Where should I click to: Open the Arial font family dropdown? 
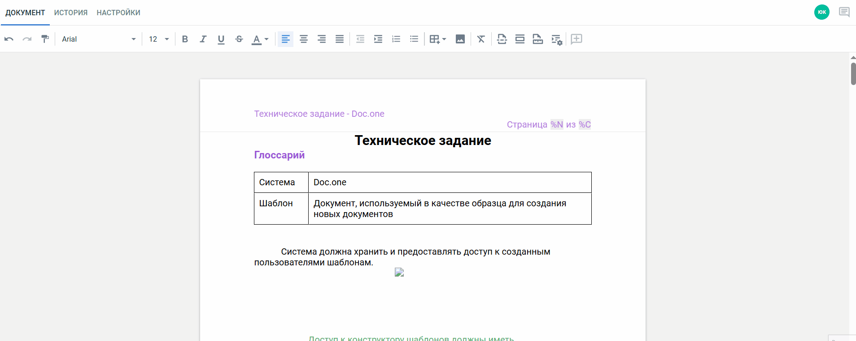tap(99, 39)
